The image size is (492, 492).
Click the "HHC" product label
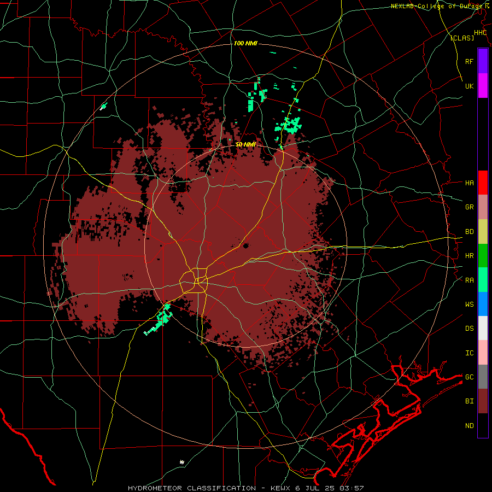(480, 33)
